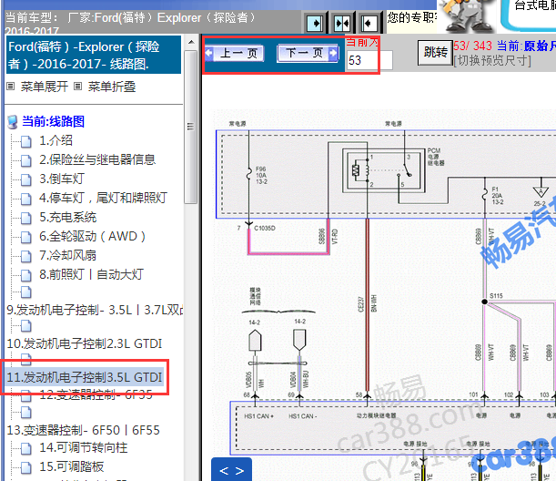This screenshot has width=556, height=481.
Task: Open tree item 14.可调节转向柱
Action: [84, 447]
